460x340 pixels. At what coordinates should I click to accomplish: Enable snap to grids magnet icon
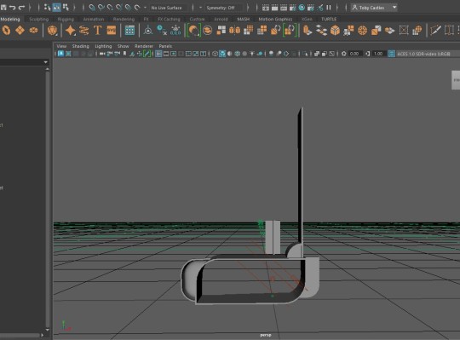point(92,8)
